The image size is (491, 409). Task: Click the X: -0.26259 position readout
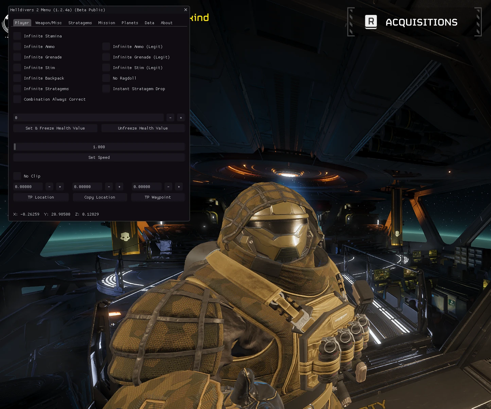coord(27,214)
